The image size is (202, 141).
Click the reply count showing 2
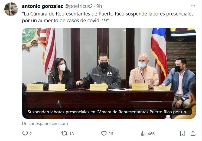31,134
